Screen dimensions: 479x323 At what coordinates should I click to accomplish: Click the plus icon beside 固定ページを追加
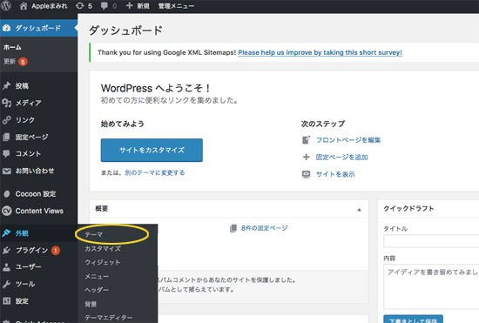(x=306, y=158)
